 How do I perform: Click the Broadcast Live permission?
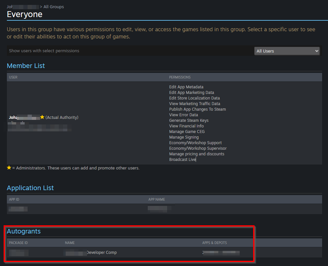[x=182, y=160]
